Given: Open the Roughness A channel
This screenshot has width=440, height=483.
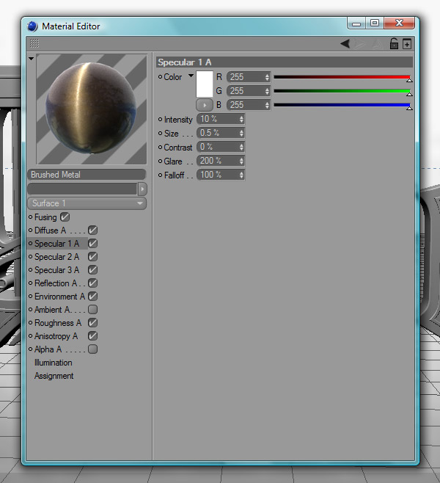Looking at the screenshot, I should tap(58, 322).
